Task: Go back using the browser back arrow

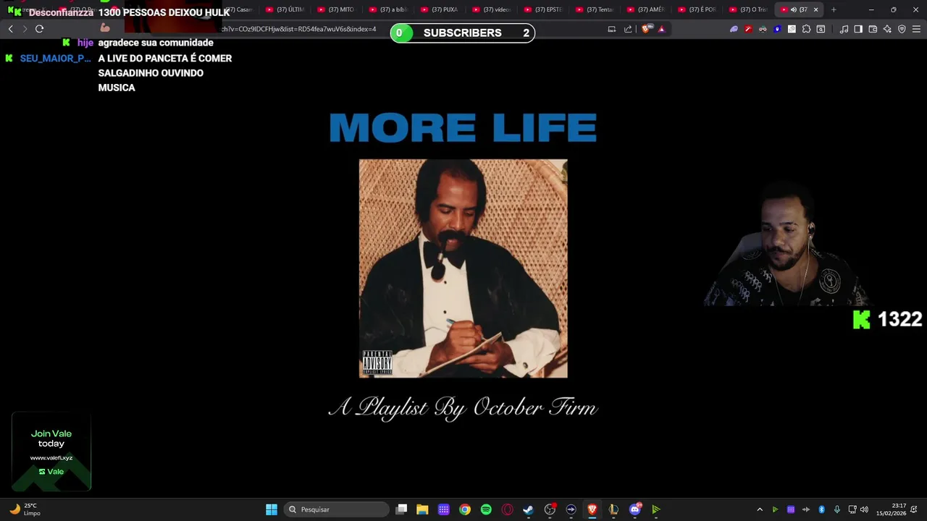Action: [x=10, y=29]
